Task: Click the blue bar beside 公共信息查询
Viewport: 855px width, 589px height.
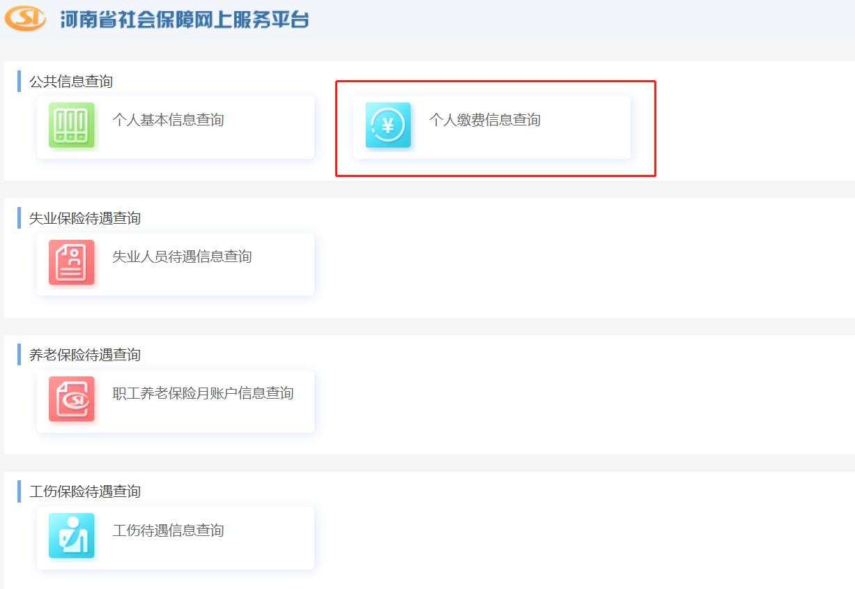Action: (x=19, y=81)
